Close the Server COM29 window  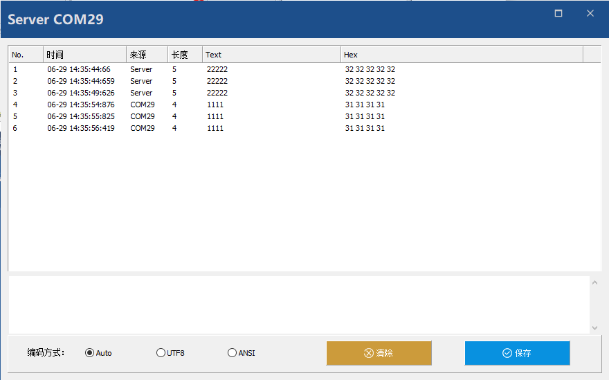pos(590,13)
